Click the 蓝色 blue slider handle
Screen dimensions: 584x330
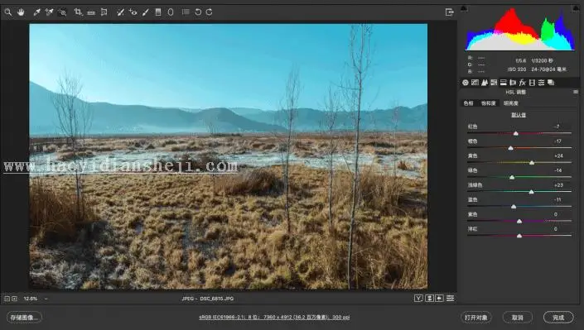[514, 207]
